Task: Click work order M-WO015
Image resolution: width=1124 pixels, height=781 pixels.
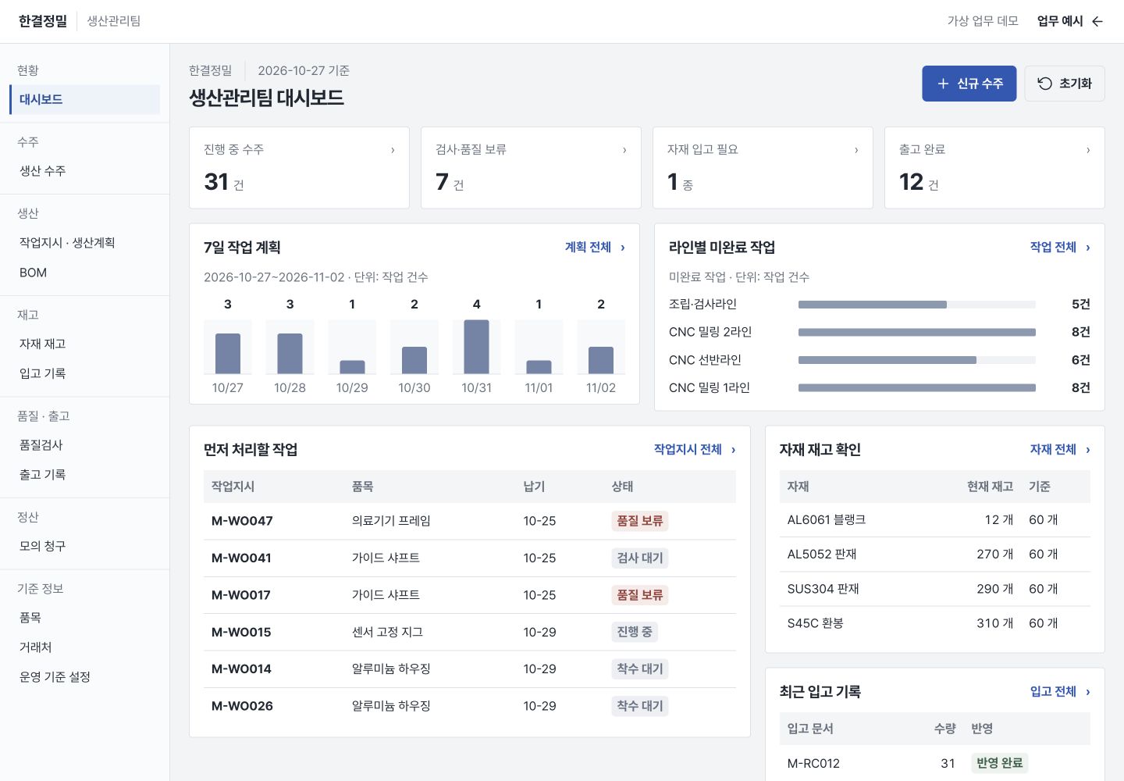Action: pos(241,633)
